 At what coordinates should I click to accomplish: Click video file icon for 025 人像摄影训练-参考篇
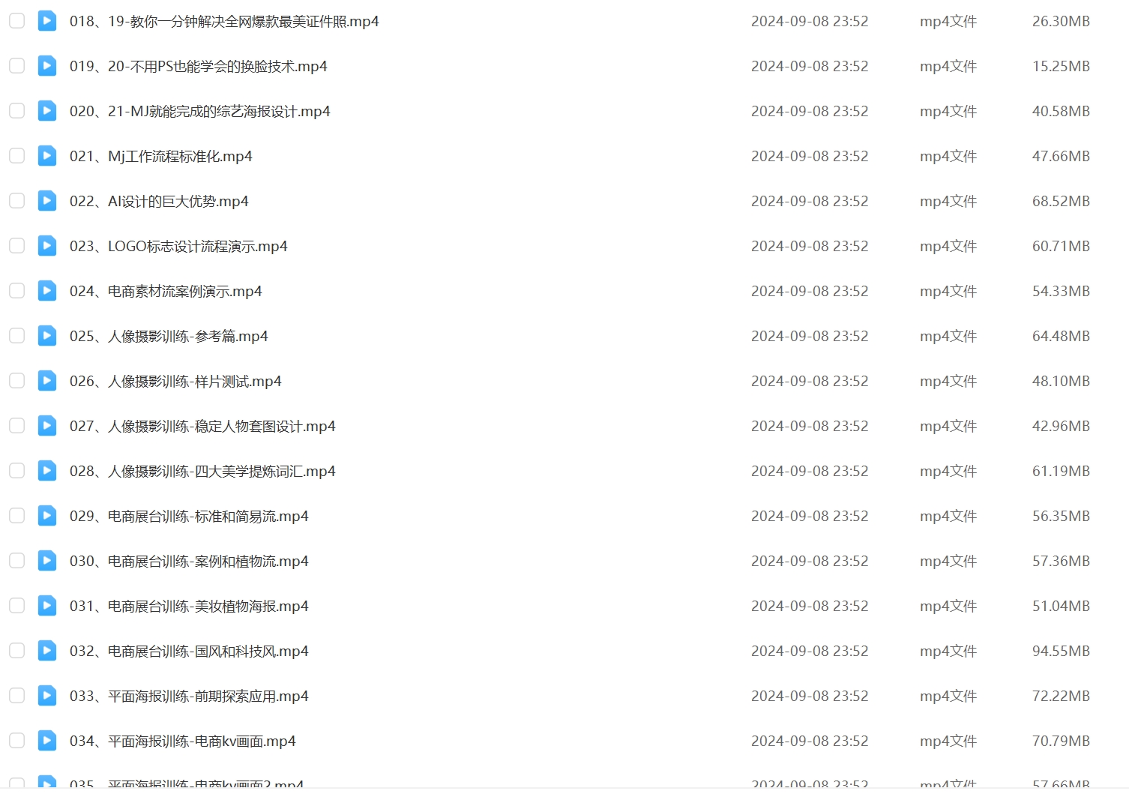[x=47, y=336]
